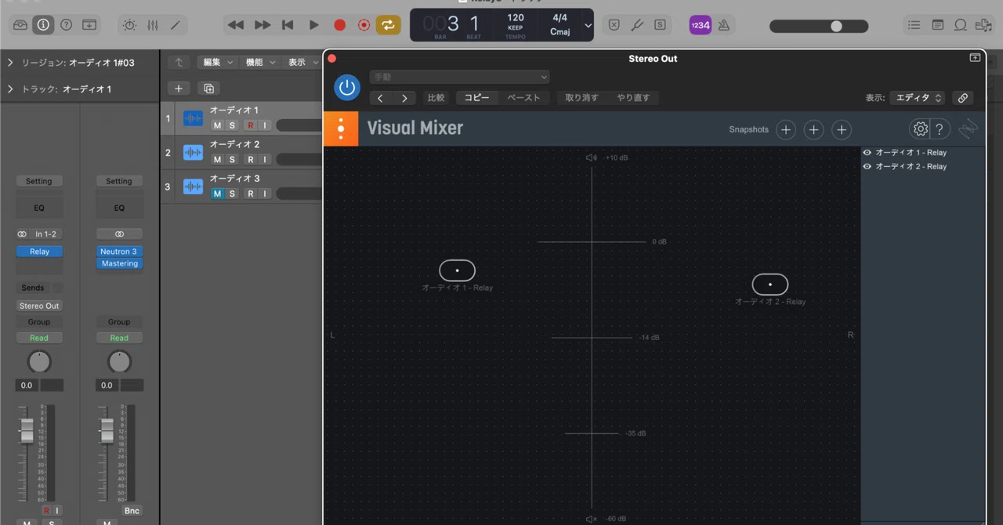Click the Tuner icon
1003x525 pixels.
(637, 25)
